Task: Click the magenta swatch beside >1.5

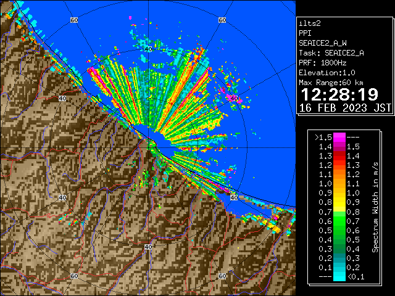Action: pos(339,137)
